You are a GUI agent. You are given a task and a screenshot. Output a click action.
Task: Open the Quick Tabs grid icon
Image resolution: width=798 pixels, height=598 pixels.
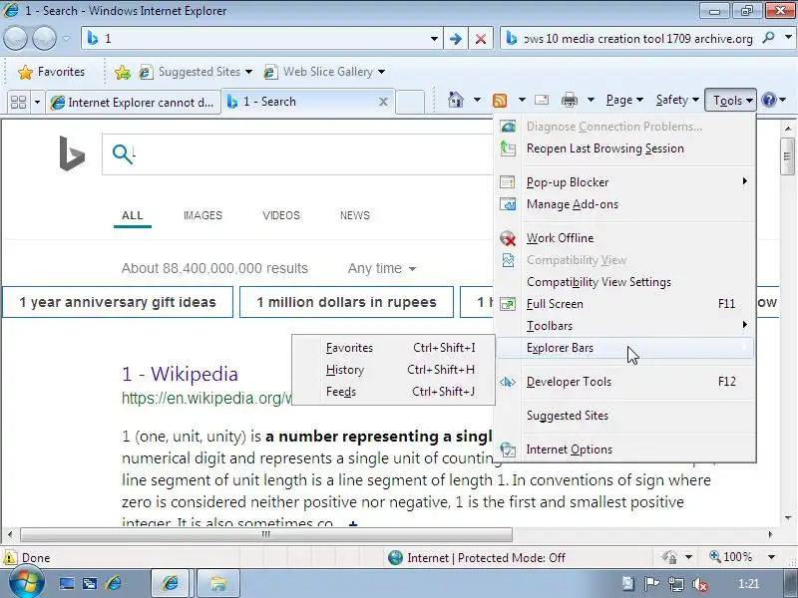pyautogui.click(x=18, y=103)
